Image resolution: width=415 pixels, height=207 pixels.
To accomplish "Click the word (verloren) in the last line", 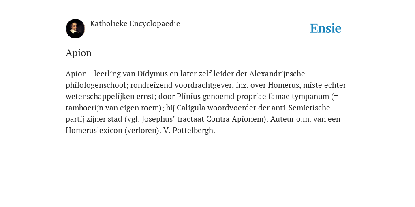I will (143, 131).
